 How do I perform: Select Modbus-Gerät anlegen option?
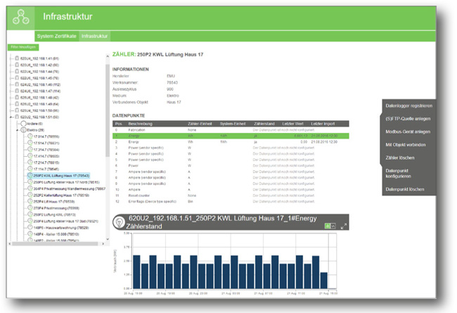click(x=408, y=132)
